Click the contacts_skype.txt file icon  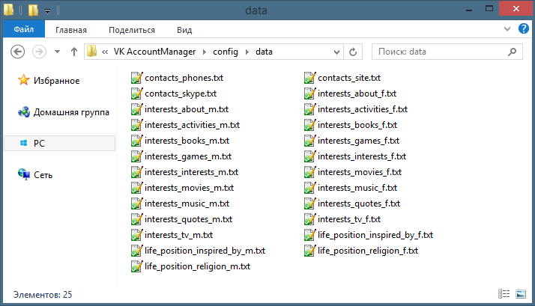136,94
